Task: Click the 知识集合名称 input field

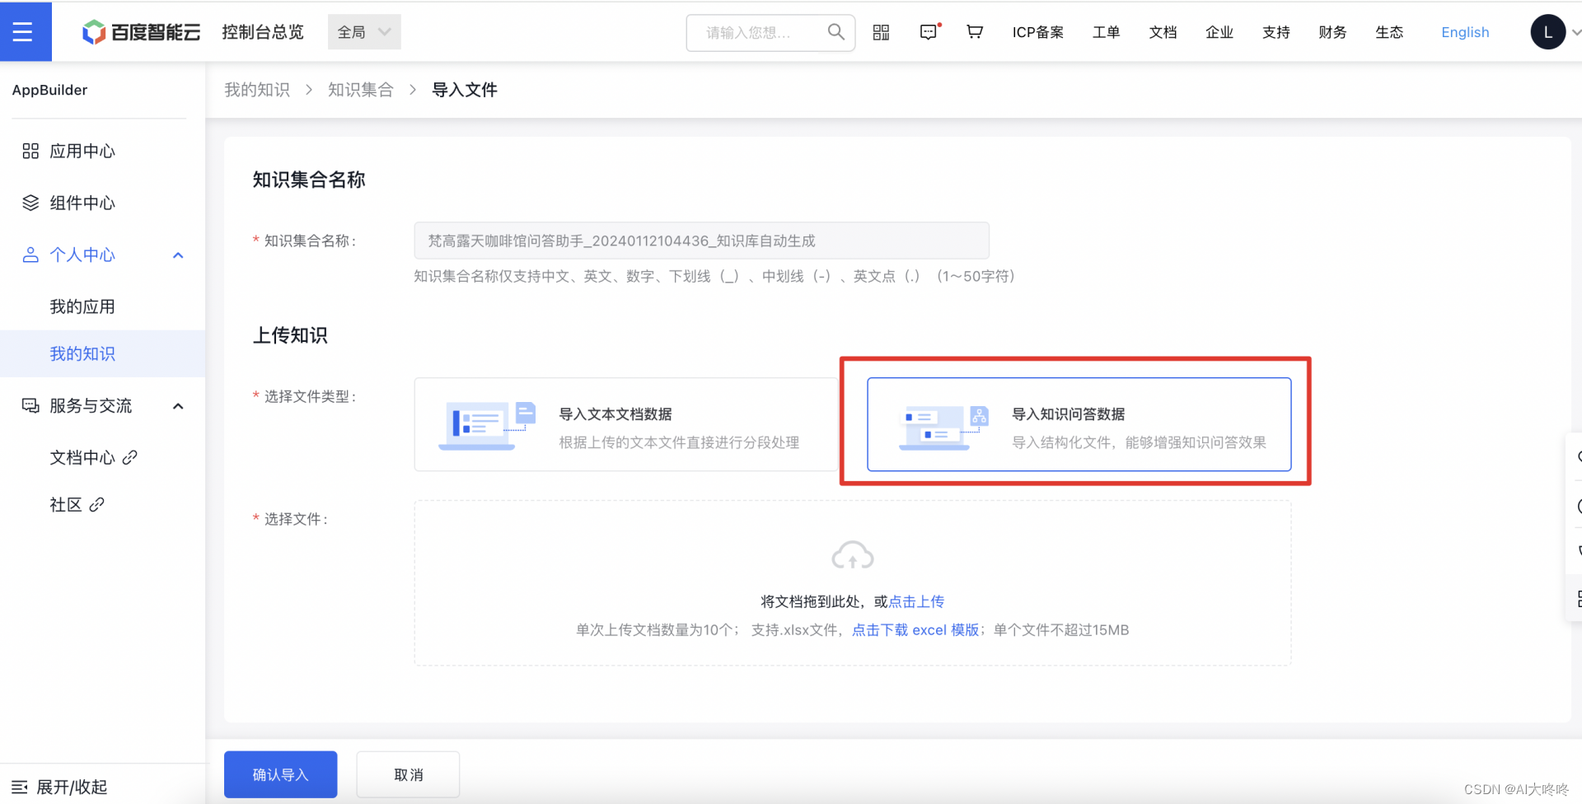Action: pos(701,241)
